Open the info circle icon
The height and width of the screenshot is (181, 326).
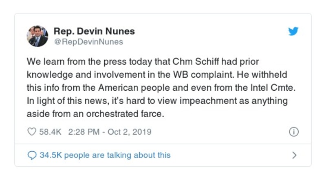[x=293, y=132]
